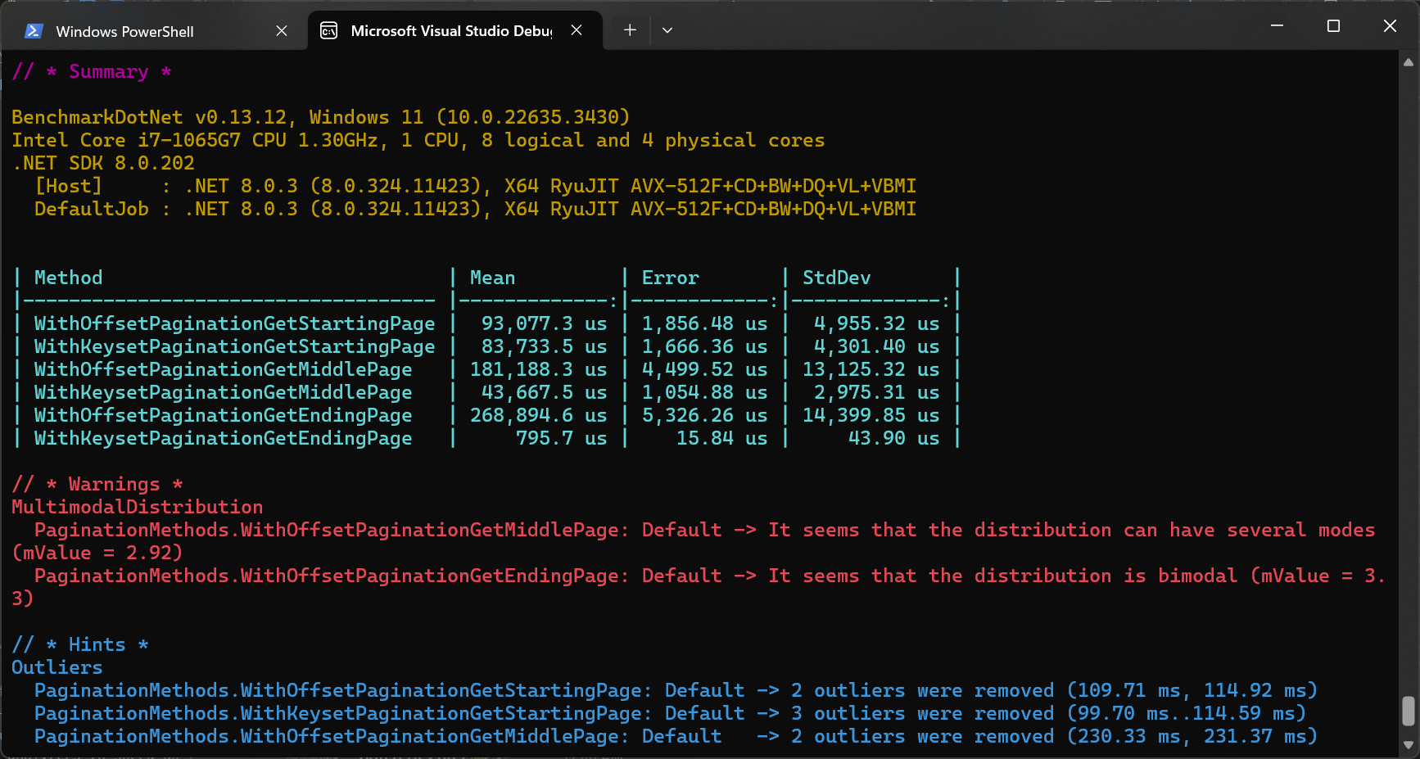Screen dimensions: 1420x759
Task: Click the mean value '83,733.5 us'
Action: (545, 347)
